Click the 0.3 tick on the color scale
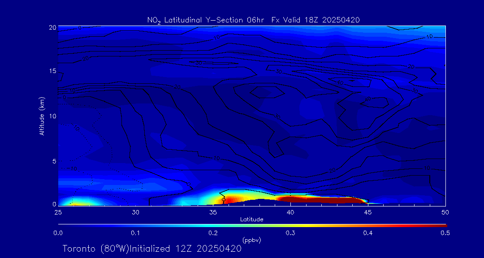Image resolution: width=484 pixels, height=258 pixels. click(x=290, y=233)
